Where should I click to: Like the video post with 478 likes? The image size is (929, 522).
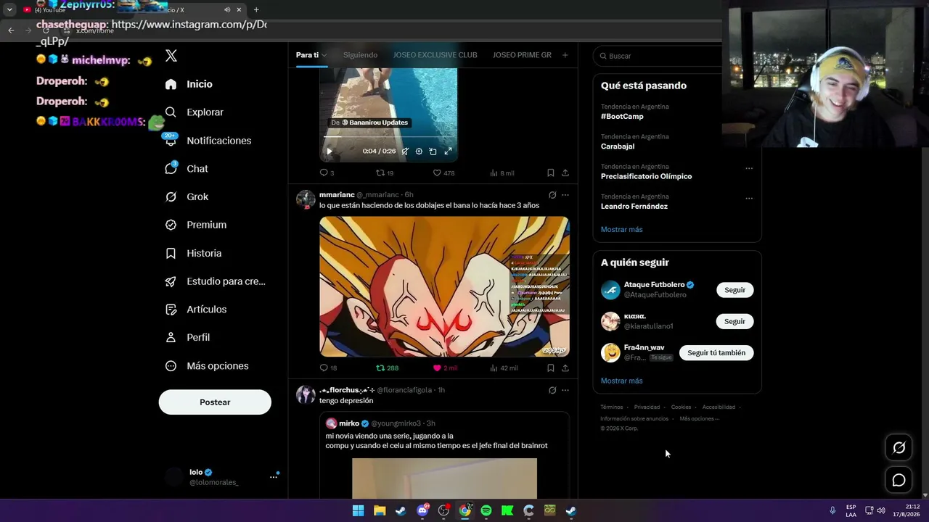pos(443,173)
